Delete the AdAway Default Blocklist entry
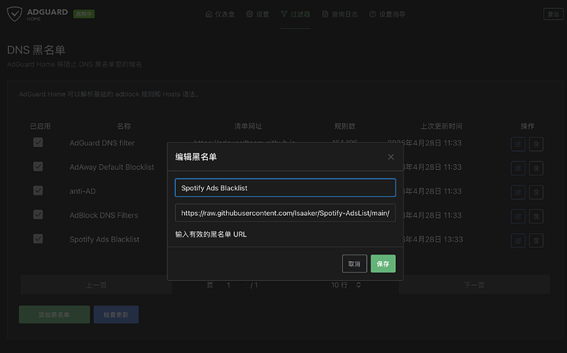The width and height of the screenshot is (567, 353). (537, 168)
